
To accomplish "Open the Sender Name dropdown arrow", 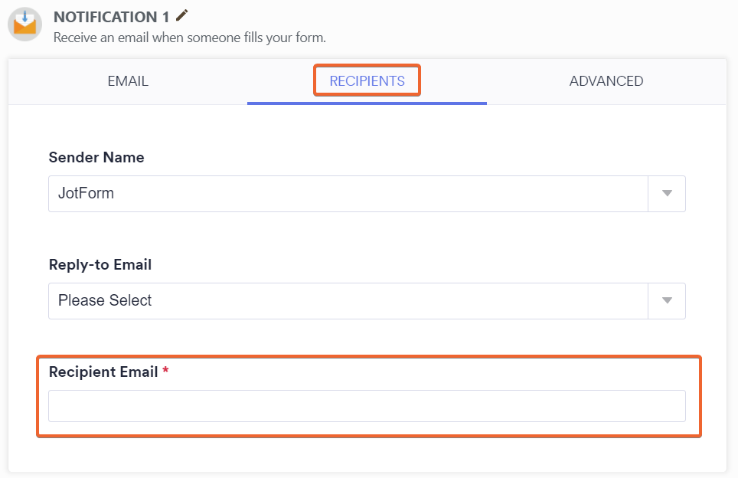I will (x=666, y=193).
